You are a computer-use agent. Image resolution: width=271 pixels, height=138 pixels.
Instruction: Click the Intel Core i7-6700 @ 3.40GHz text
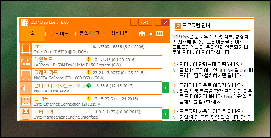point(61,52)
